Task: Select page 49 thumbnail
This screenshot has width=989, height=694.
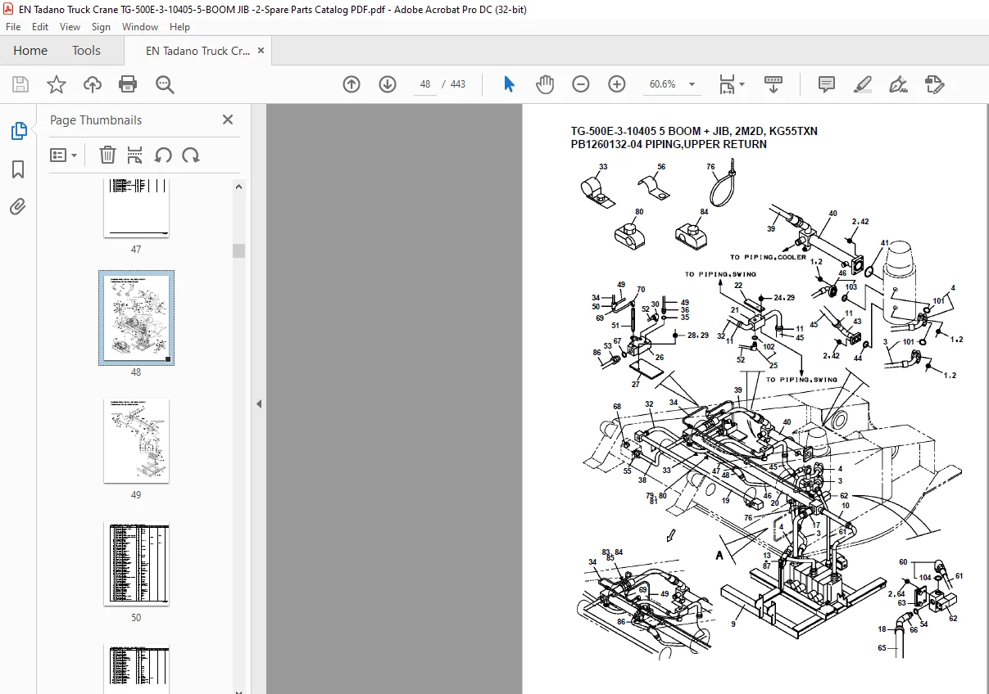Action: [136, 440]
